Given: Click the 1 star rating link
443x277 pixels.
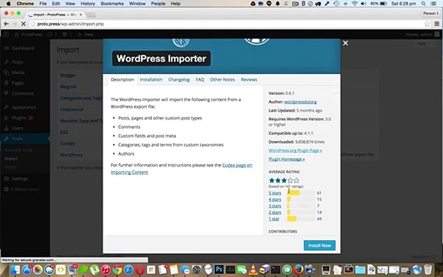Looking at the screenshot, I should coord(274,219).
